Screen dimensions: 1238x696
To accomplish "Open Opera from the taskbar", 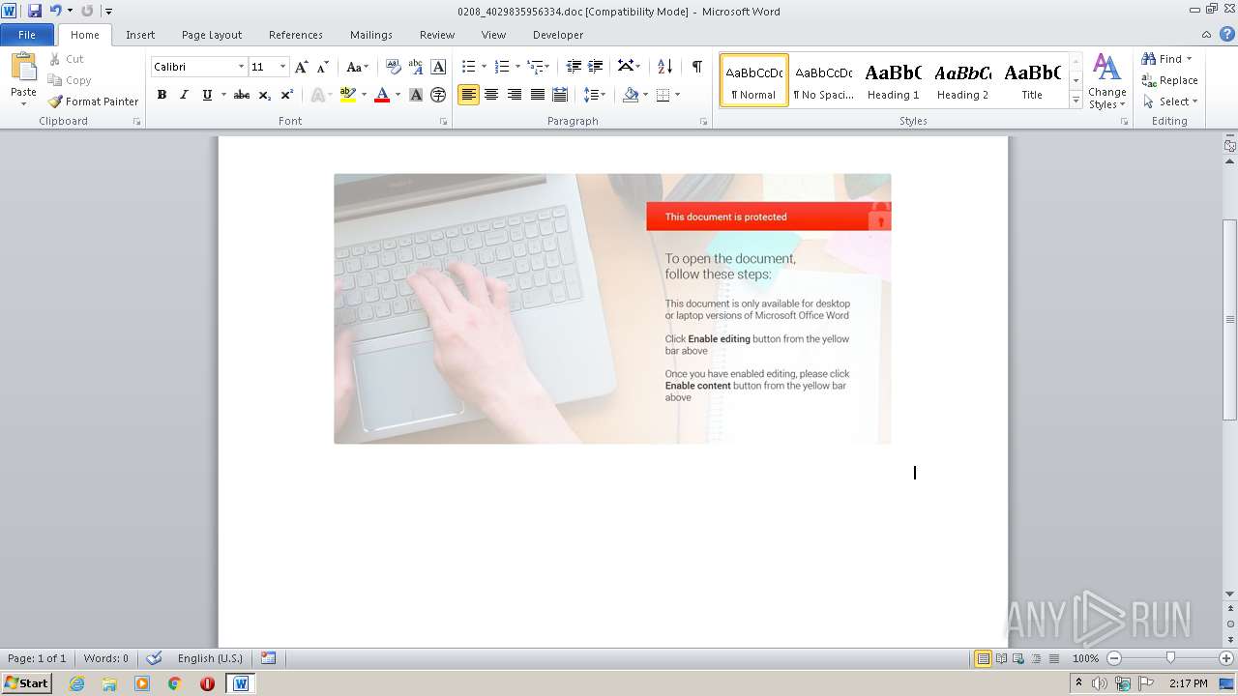I will (207, 683).
